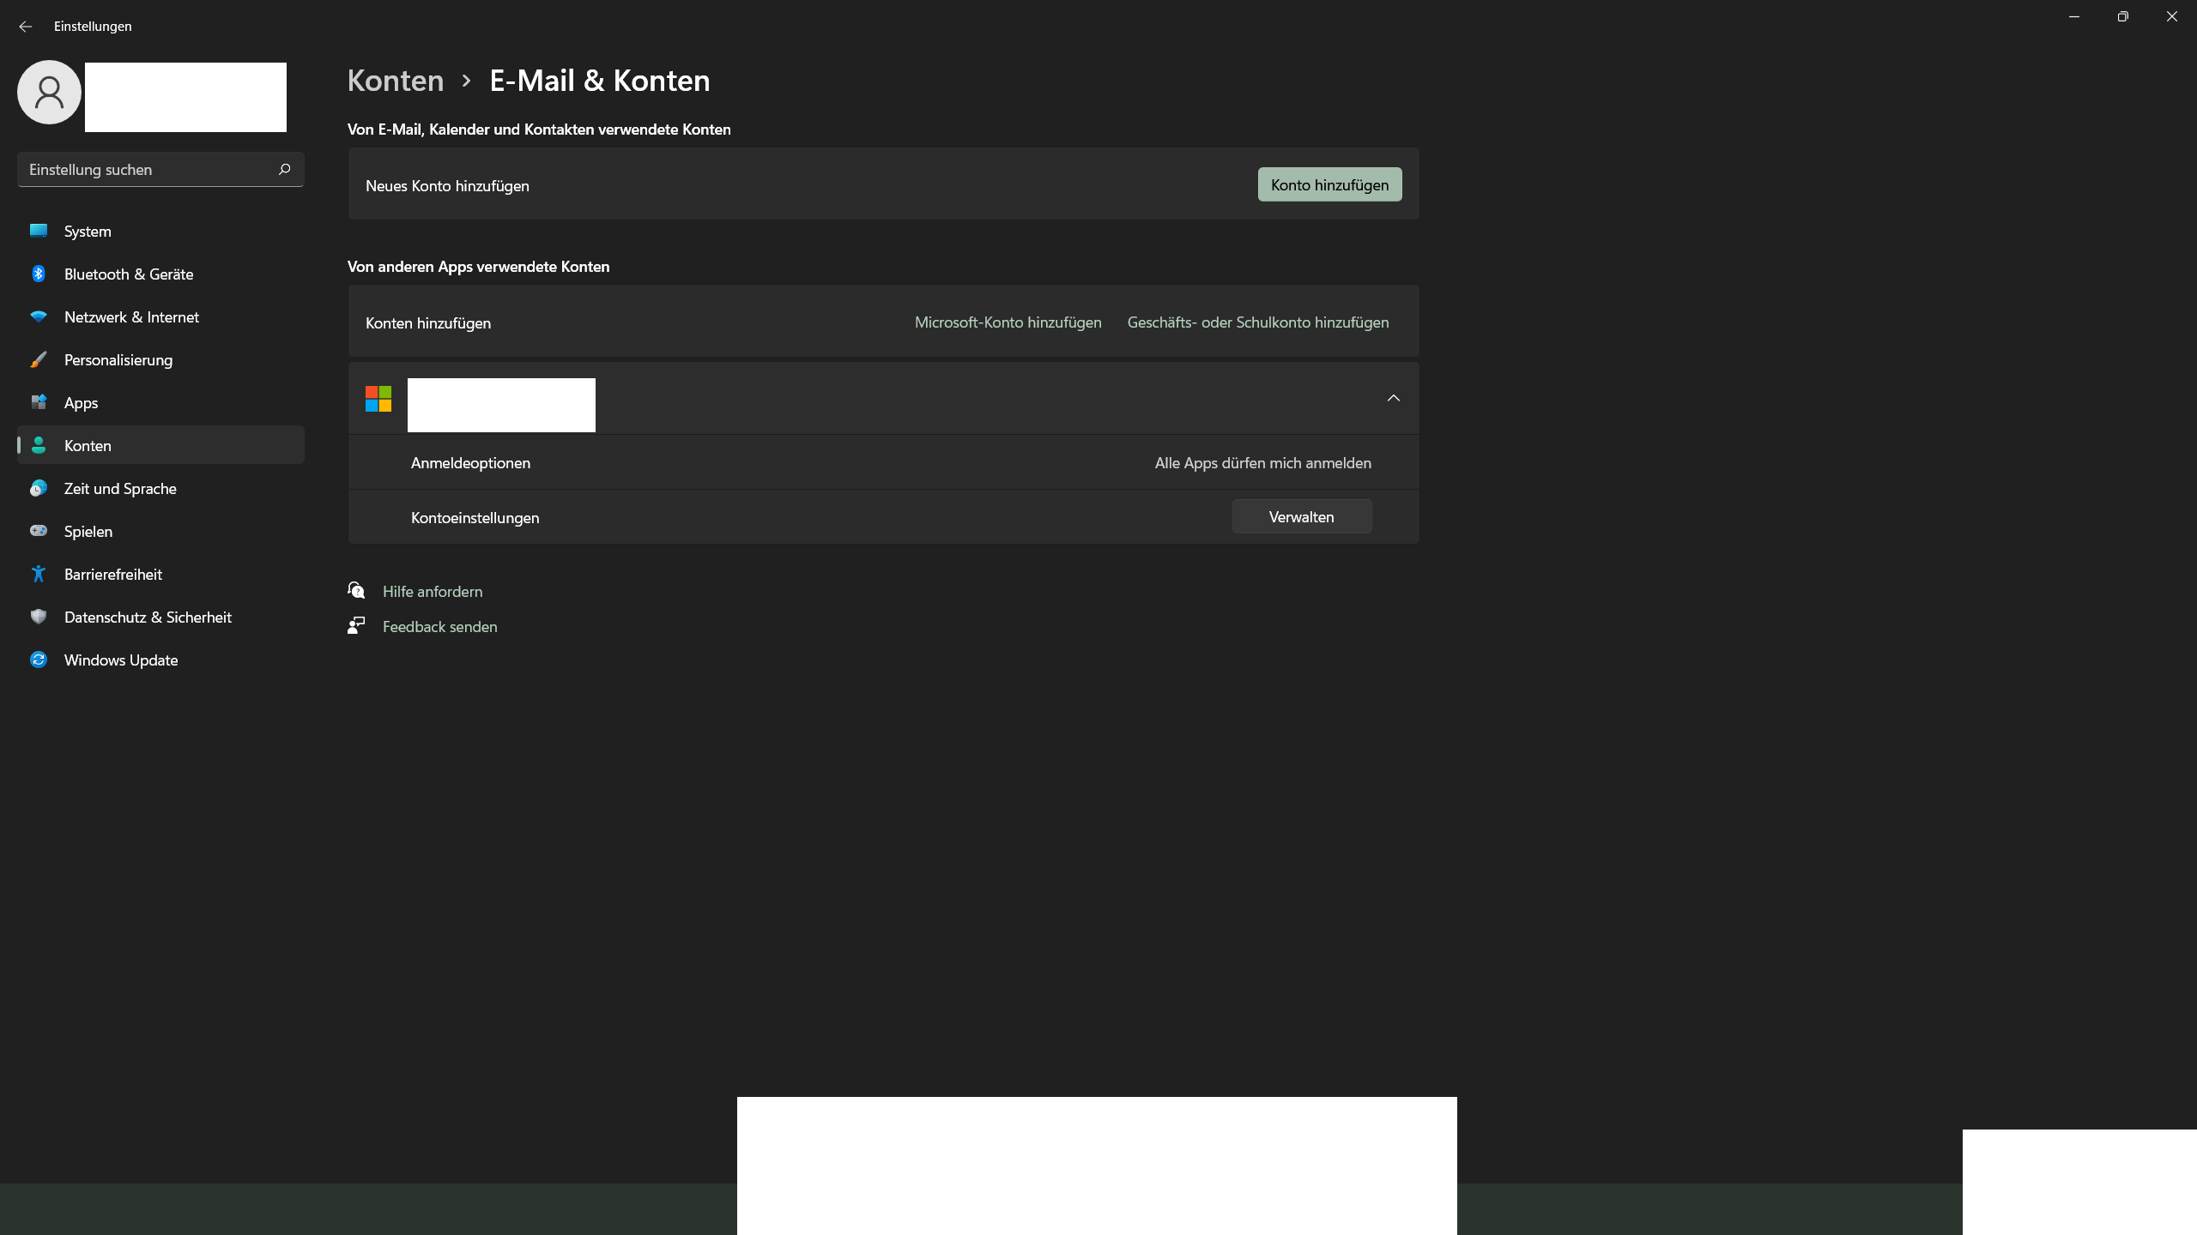Open Netzwerk & Internet via wifi icon

point(39,316)
